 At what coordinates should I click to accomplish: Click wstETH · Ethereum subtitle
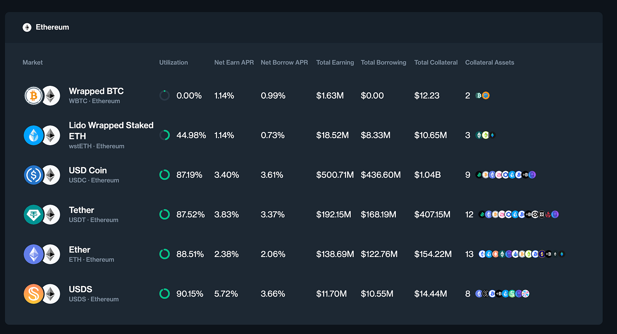(x=97, y=146)
